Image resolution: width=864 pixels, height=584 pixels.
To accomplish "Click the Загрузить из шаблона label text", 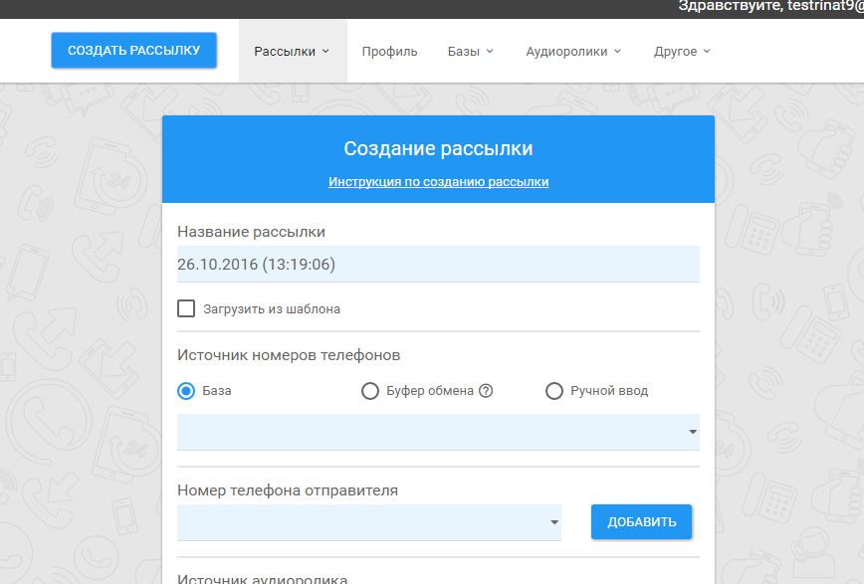I will [x=272, y=309].
